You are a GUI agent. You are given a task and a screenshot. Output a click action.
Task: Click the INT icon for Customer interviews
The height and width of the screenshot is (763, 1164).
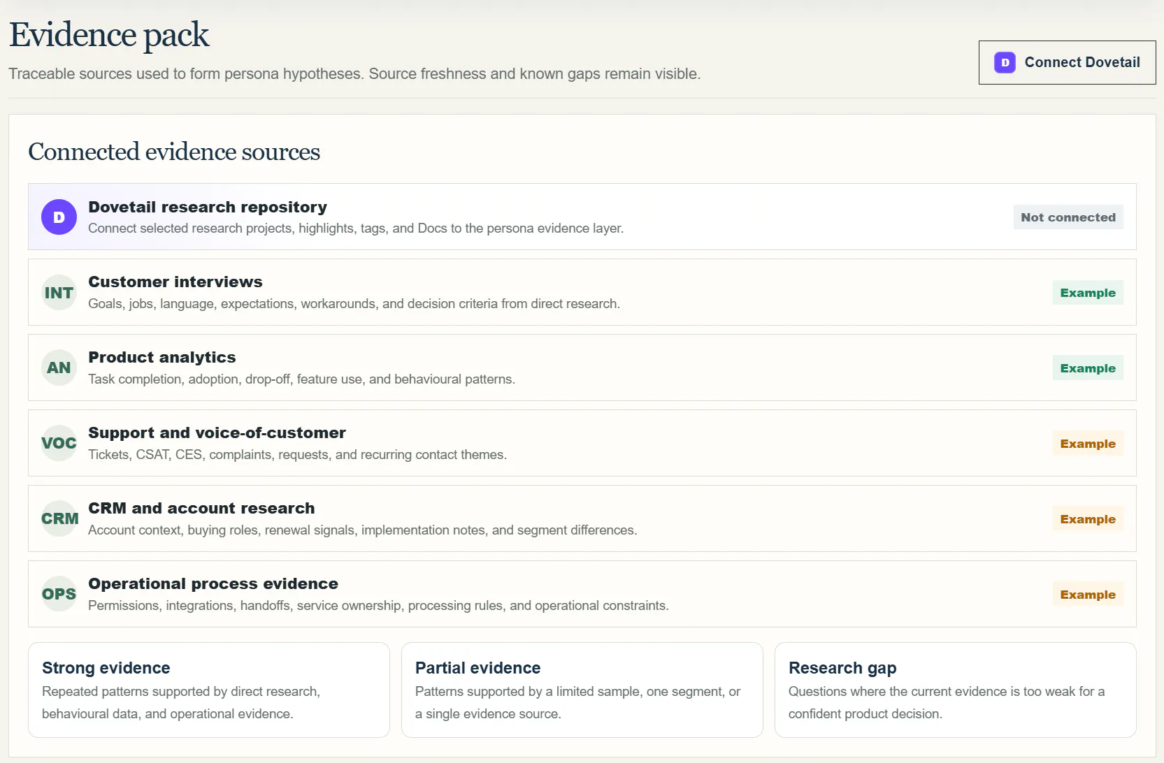[59, 292]
